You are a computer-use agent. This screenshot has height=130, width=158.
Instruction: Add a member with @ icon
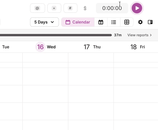point(38,8)
